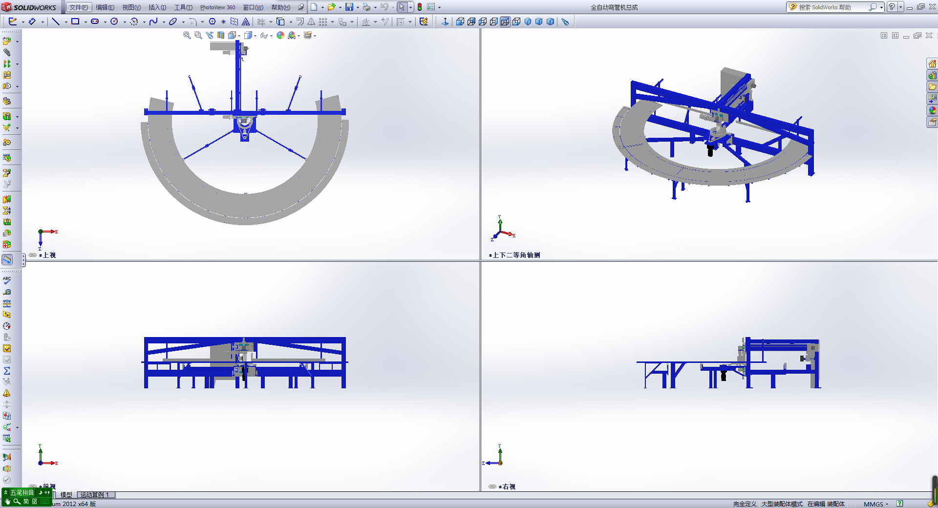The height and width of the screenshot is (508, 938).
Task: Select the Sketch tool icon
Action: [13, 21]
